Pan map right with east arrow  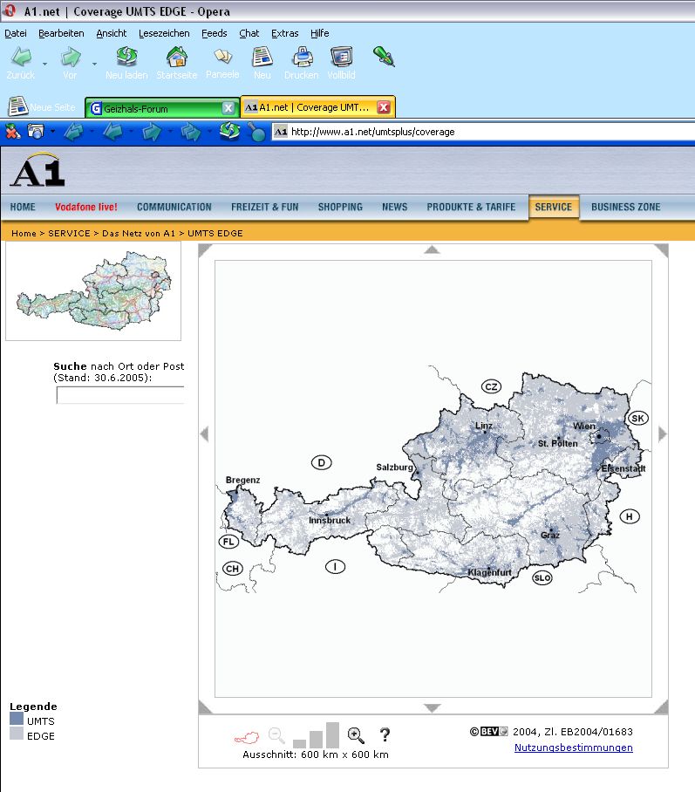[662, 434]
